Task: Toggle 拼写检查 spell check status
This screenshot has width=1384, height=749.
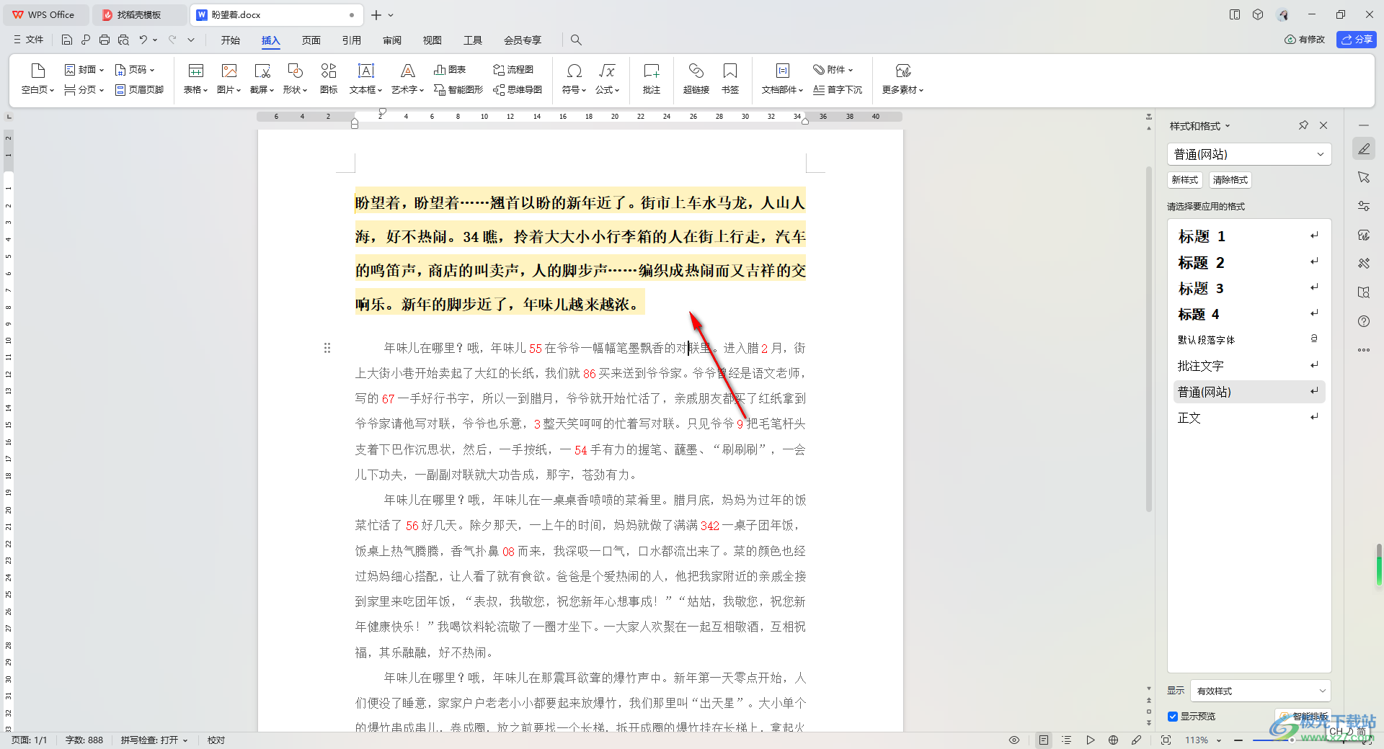Action: click(154, 740)
